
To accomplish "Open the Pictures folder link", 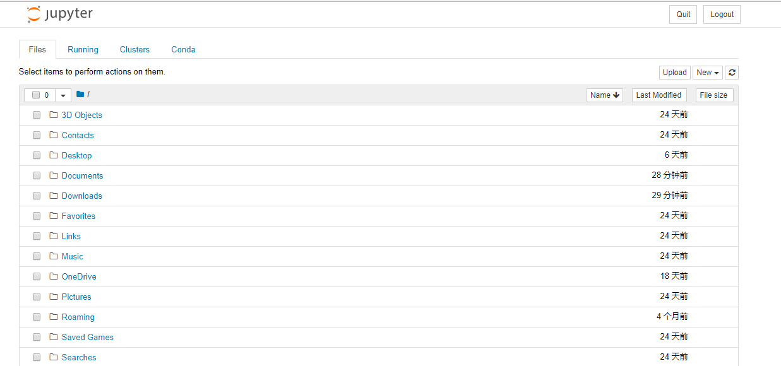I will click(x=76, y=297).
